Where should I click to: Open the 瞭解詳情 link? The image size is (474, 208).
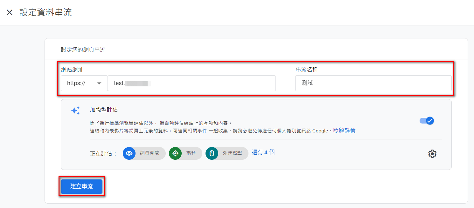[x=344, y=131]
